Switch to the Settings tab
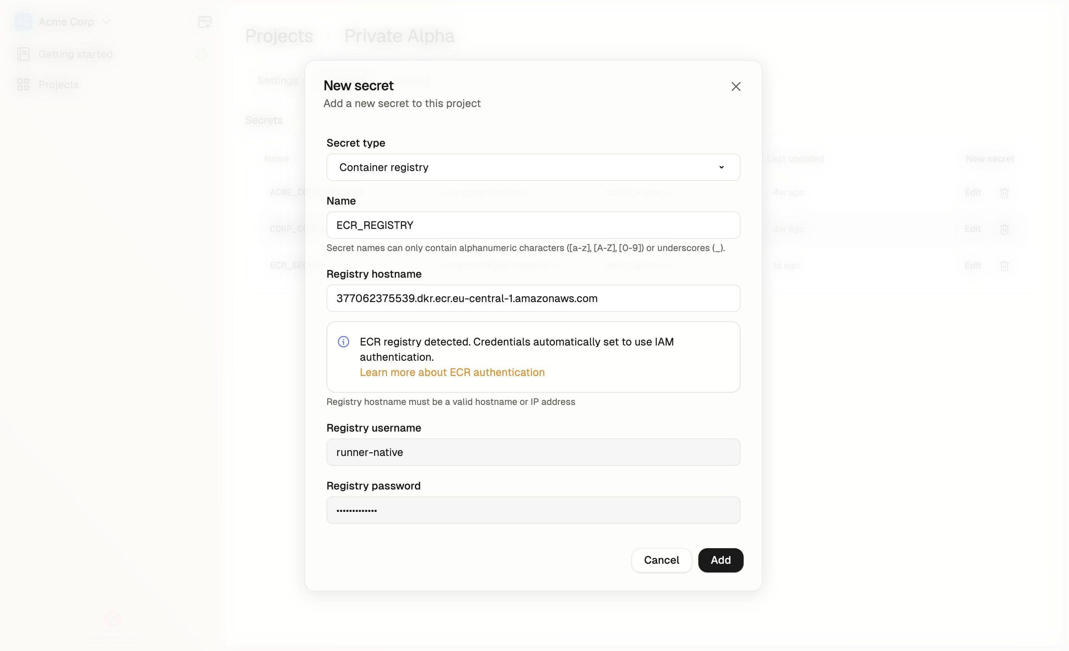1069x651 pixels. coord(278,81)
